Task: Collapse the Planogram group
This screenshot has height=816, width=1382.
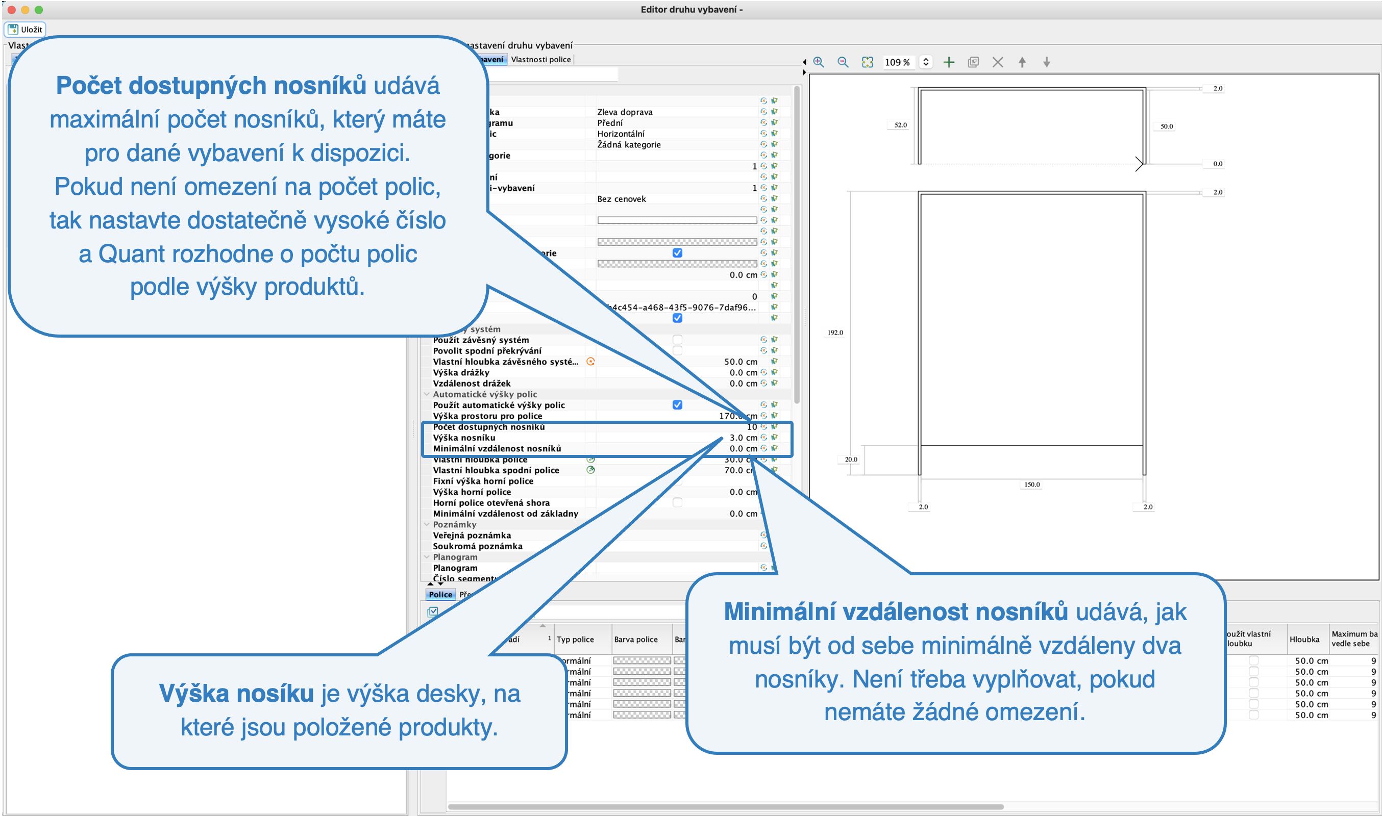Action: [x=426, y=557]
